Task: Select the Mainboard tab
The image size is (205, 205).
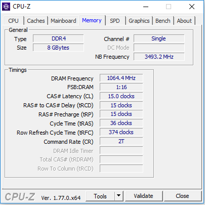Action: tap(63, 21)
